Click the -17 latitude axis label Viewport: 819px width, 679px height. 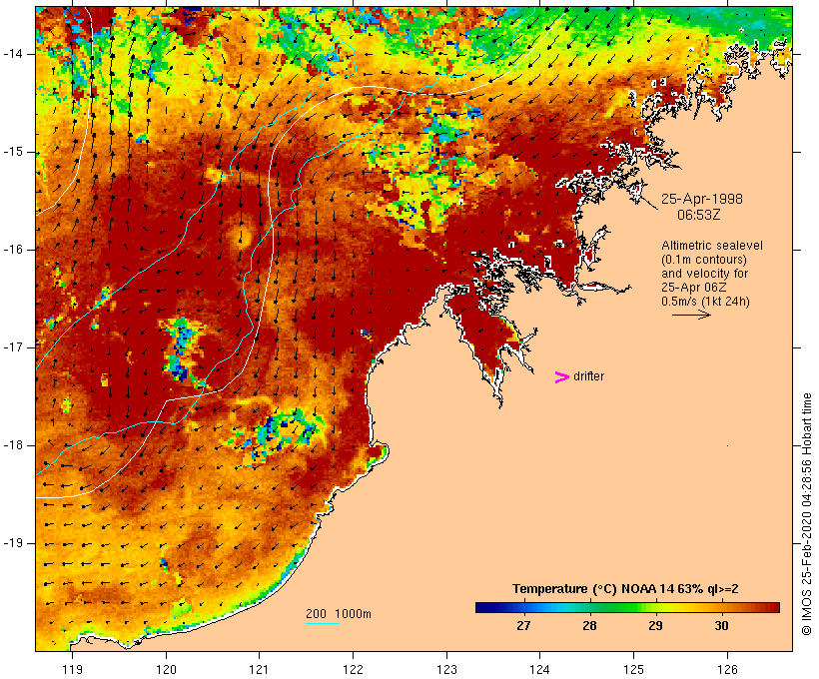point(13,347)
